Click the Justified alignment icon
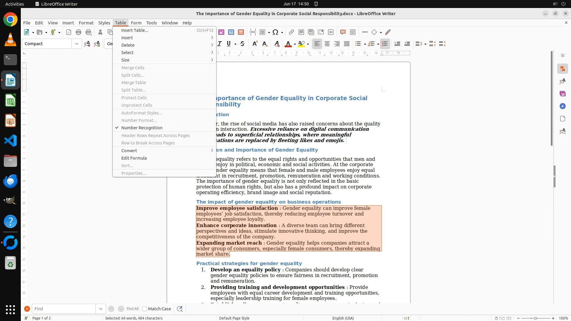 347,44
